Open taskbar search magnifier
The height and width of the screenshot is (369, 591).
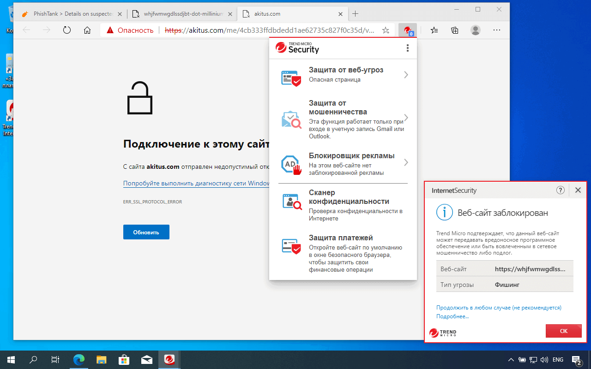[x=33, y=360]
